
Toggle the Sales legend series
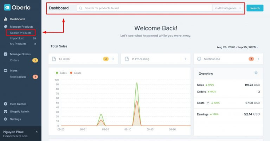61,73
